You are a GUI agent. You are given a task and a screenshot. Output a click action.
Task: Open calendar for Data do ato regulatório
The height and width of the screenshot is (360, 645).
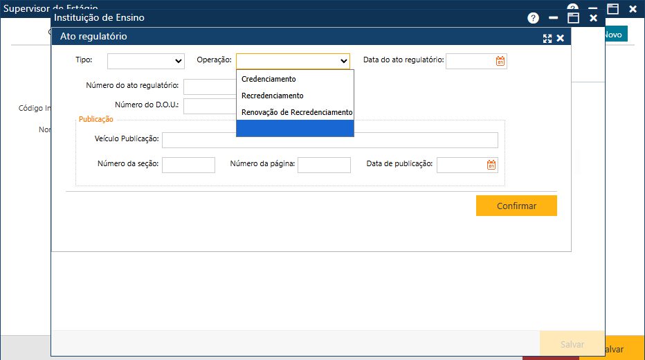coord(500,62)
